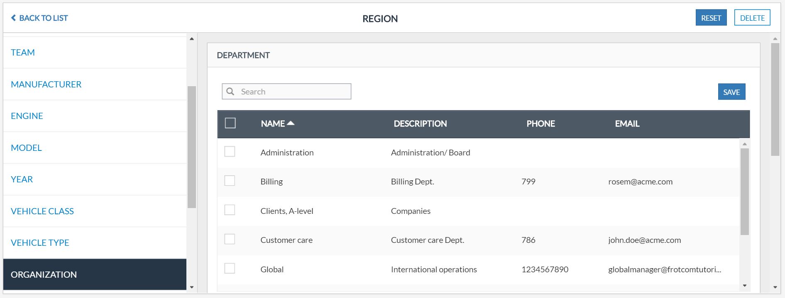Screen dimensions: 785x298
Task: Click department table scroll-down arrow
Action: [x=744, y=286]
